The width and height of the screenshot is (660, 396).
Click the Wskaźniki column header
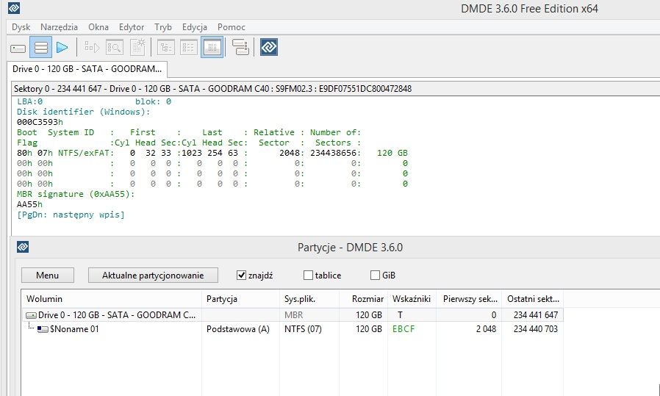(x=412, y=299)
